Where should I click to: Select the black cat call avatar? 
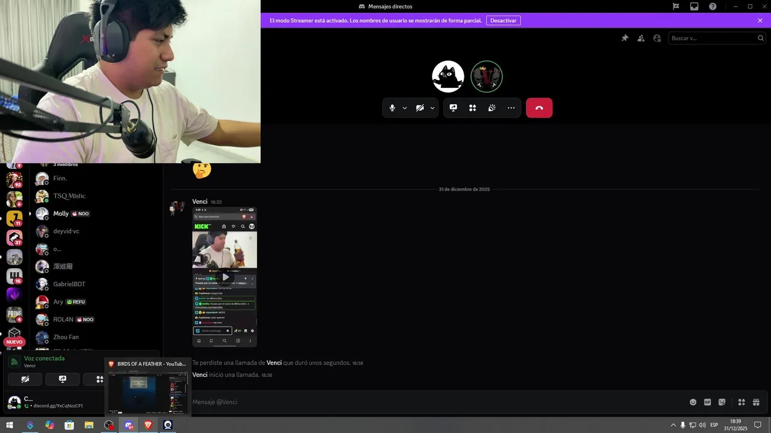point(448,76)
